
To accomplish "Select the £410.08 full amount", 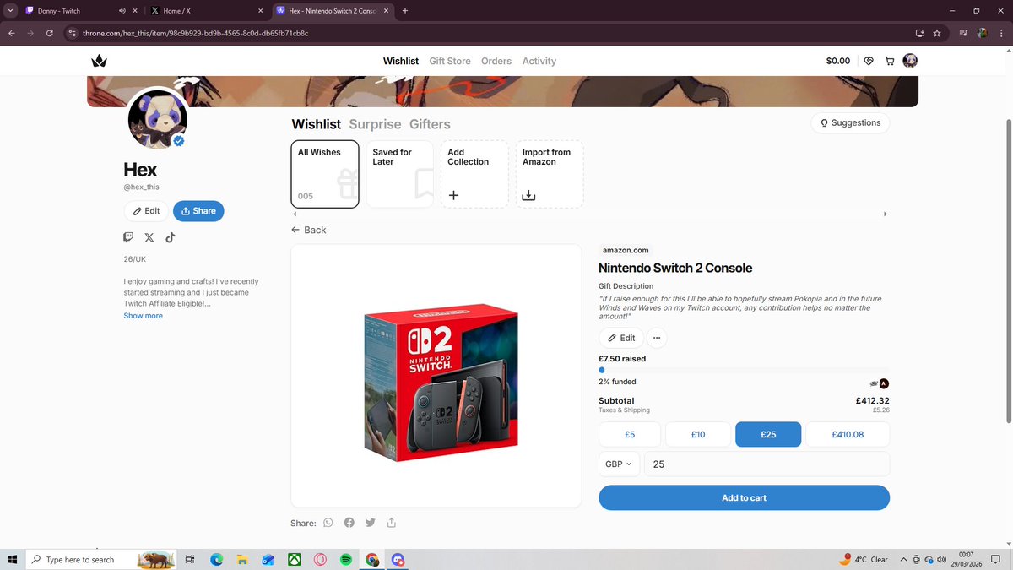I will click(848, 434).
